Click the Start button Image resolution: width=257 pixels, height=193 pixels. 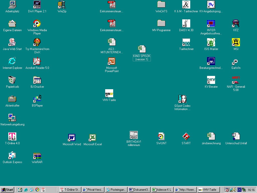[x=7, y=190]
